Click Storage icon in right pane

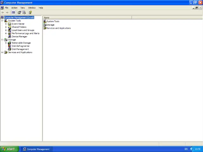[x=45, y=25]
